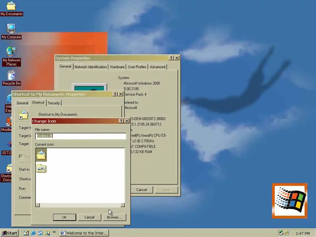Click the taskbar clock showing 1:47 PM
Screen dimensions: 316x237
(x=303, y=233)
